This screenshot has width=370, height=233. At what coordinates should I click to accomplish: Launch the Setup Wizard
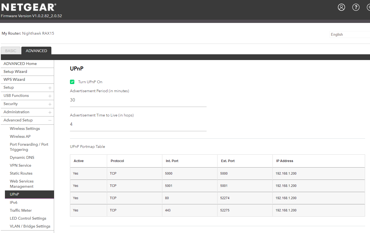(x=15, y=71)
